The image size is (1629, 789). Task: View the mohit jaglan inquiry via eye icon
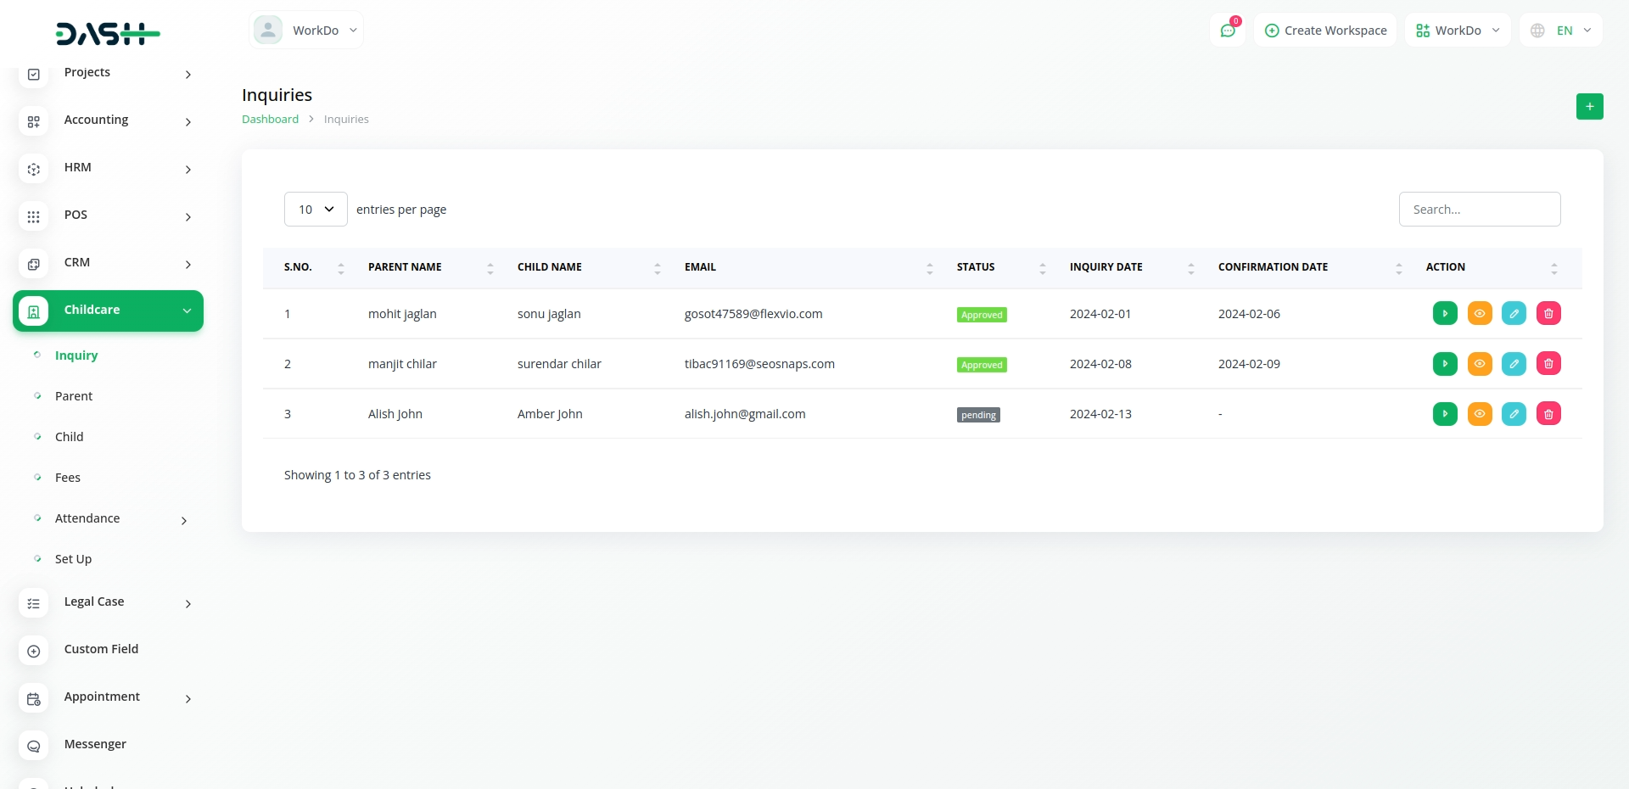(1479, 314)
